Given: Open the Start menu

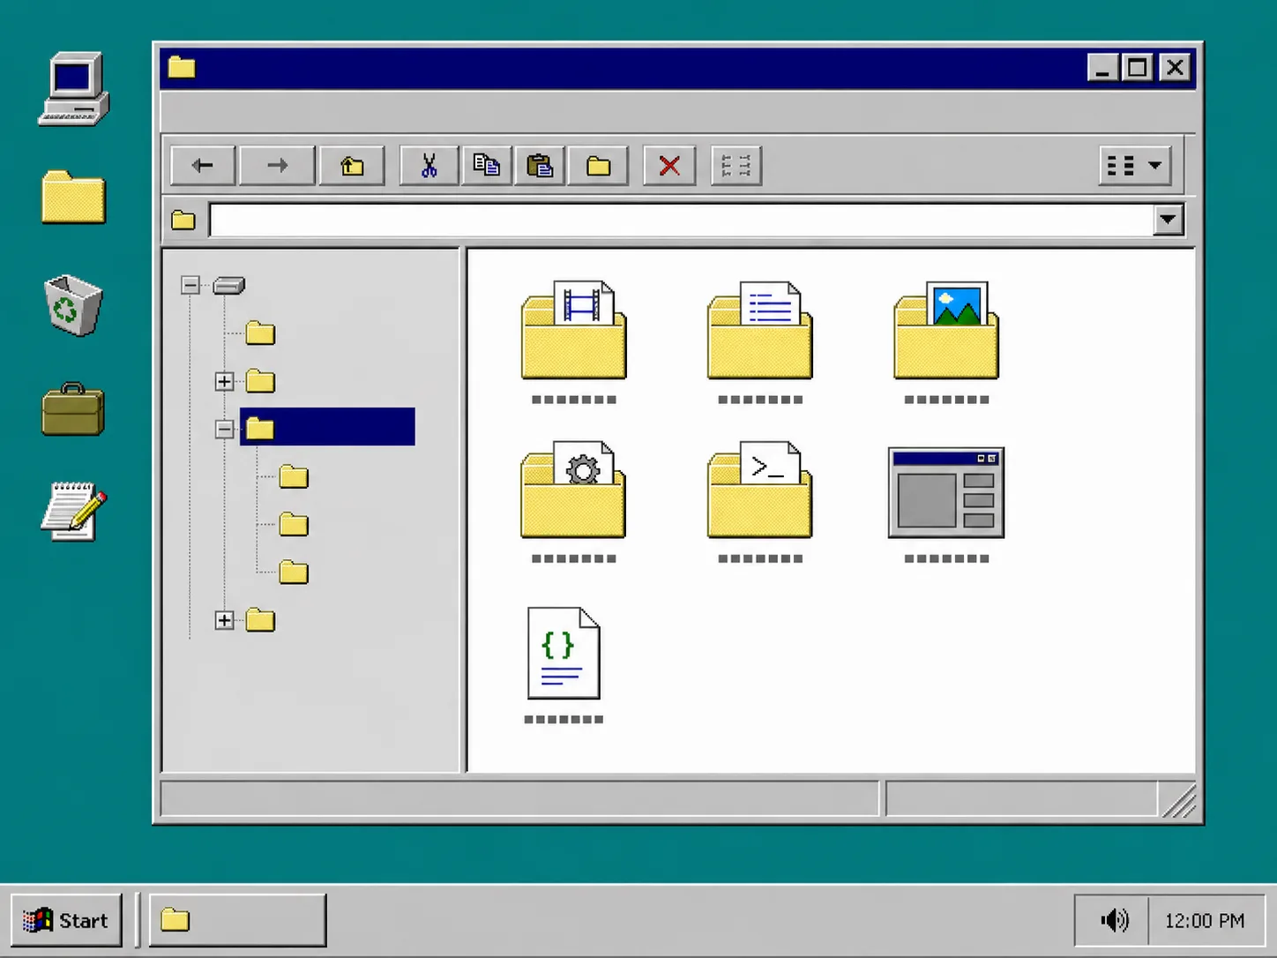Looking at the screenshot, I should [66, 920].
